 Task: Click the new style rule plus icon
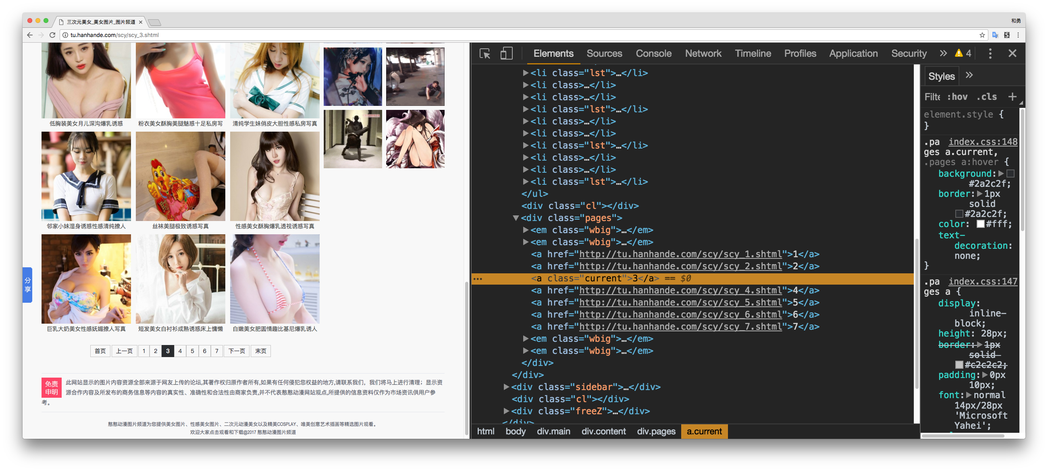click(x=1012, y=97)
